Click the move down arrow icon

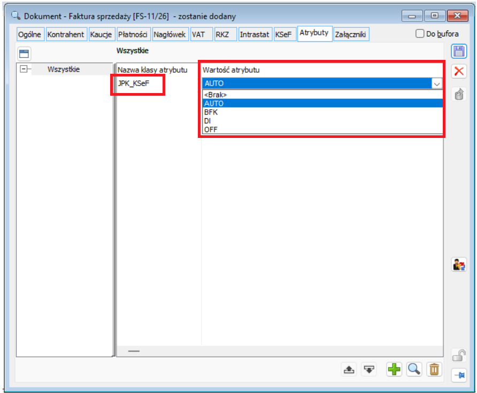tap(368, 369)
